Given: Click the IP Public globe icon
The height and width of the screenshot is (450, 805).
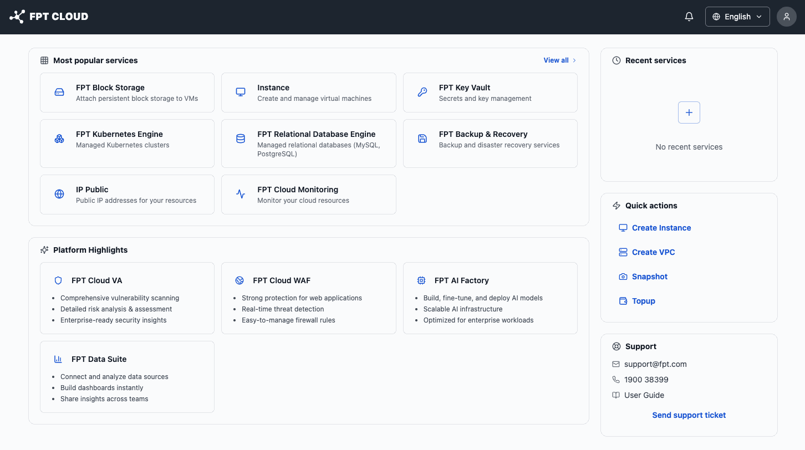Looking at the screenshot, I should coord(59,194).
